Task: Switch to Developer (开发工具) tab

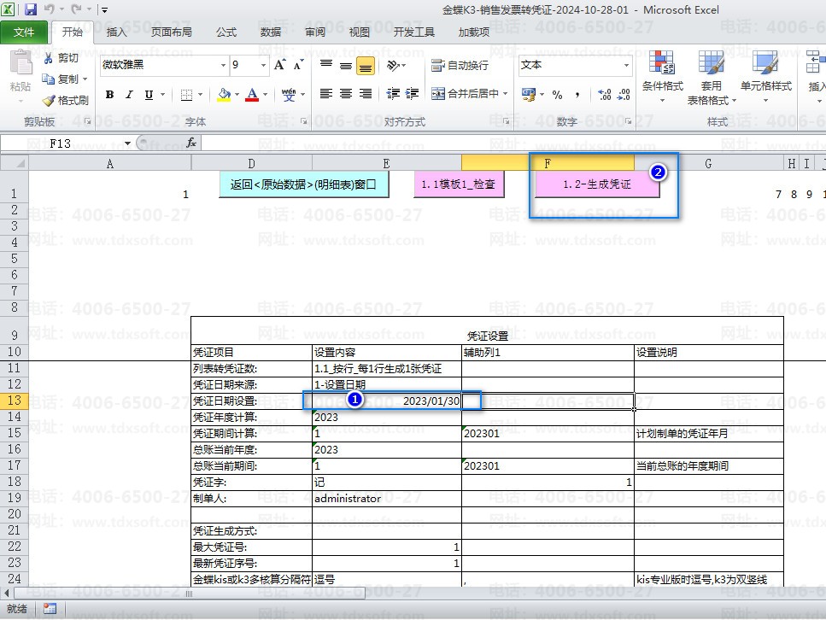Action: tap(413, 32)
